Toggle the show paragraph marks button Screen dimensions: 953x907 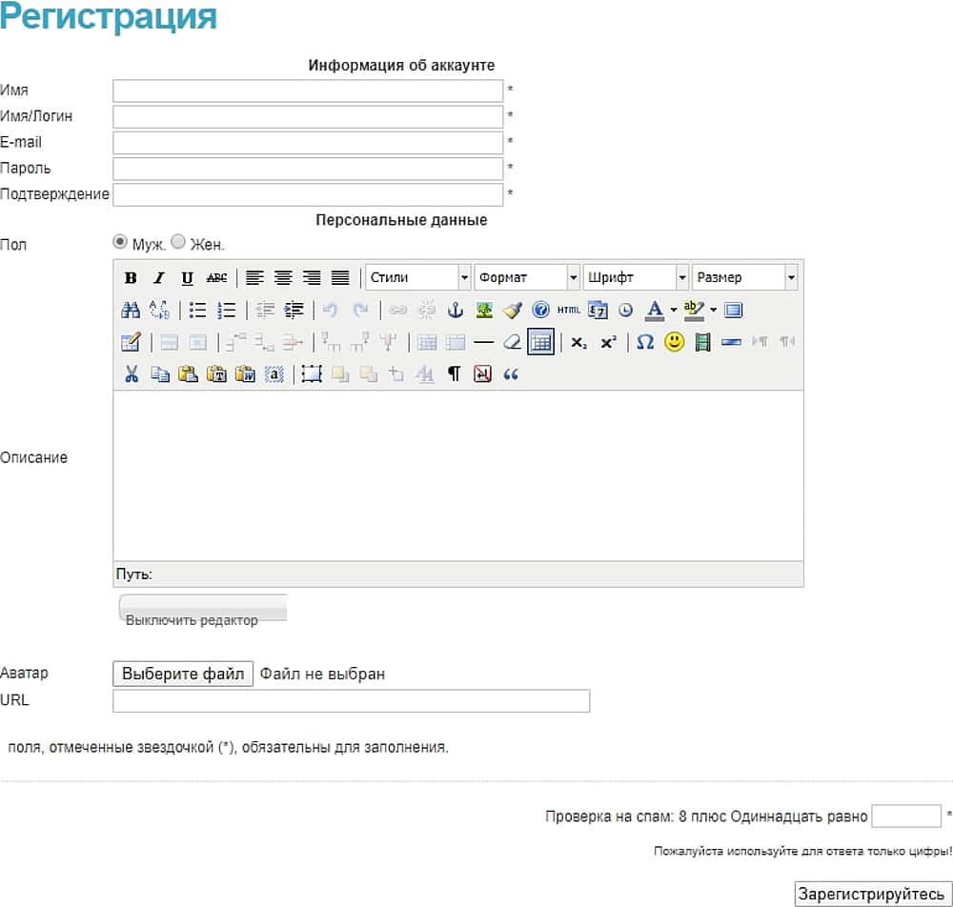coord(454,374)
